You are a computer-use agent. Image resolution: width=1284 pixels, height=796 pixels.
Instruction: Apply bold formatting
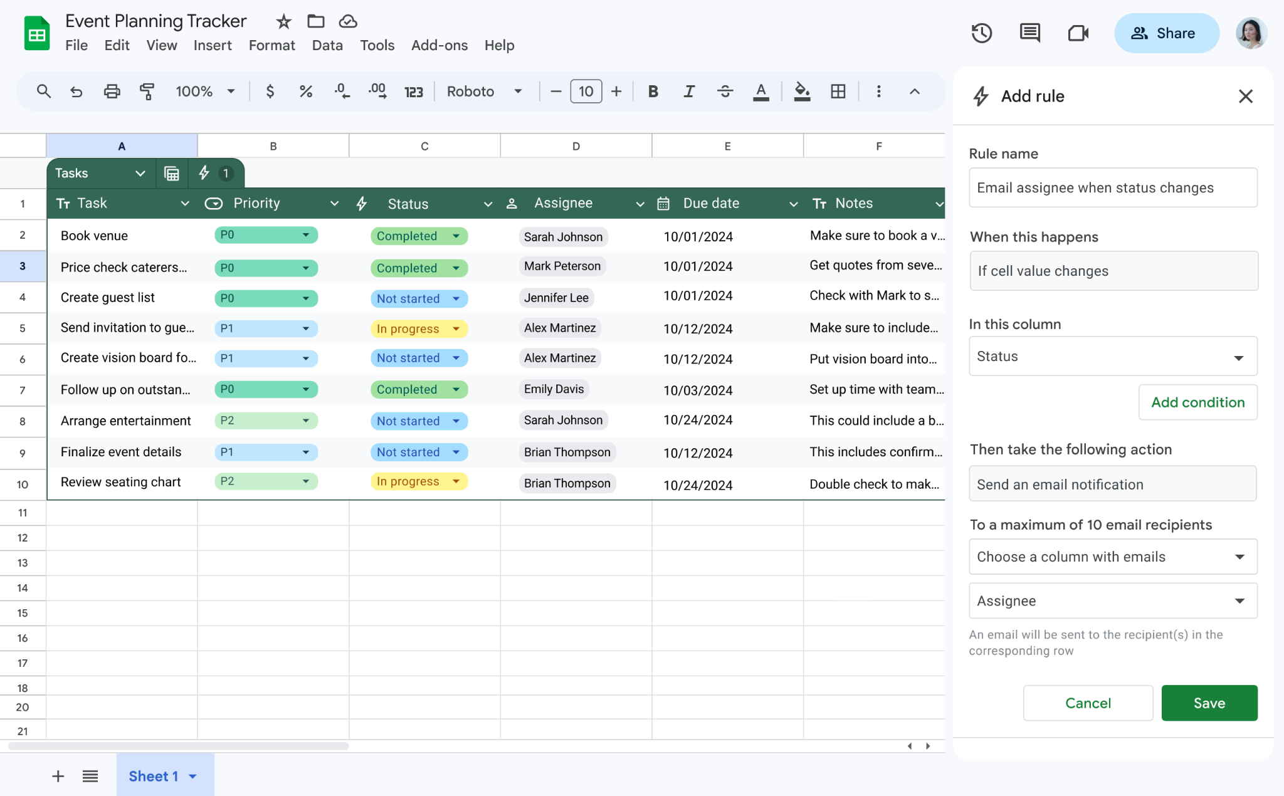pyautogui.click(x=653, y=92)
